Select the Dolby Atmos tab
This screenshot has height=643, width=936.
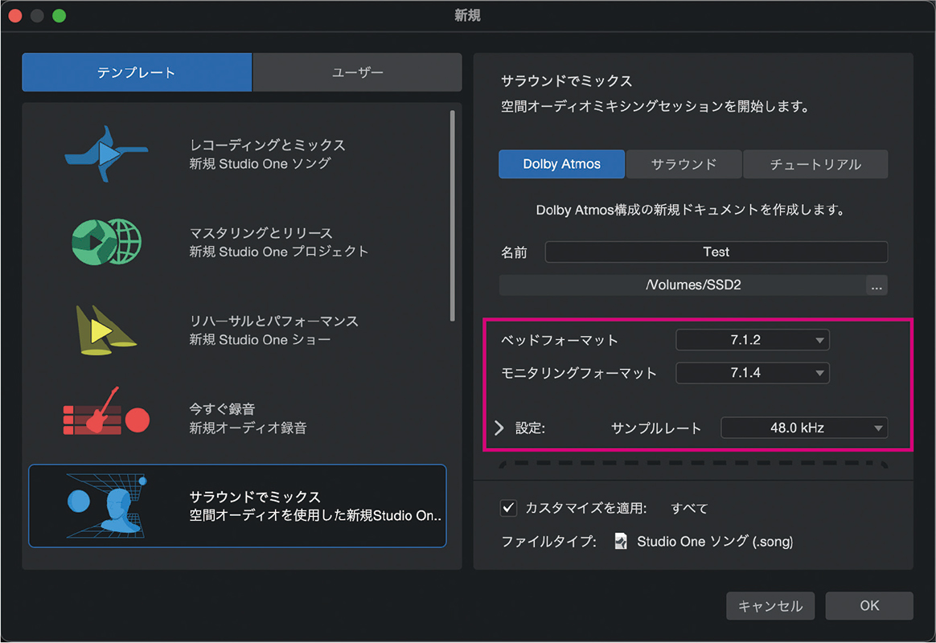(562, 164)
